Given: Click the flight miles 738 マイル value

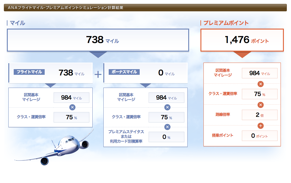Looking at the screenshot, I should pyautogui.click(x=71, y=73).
